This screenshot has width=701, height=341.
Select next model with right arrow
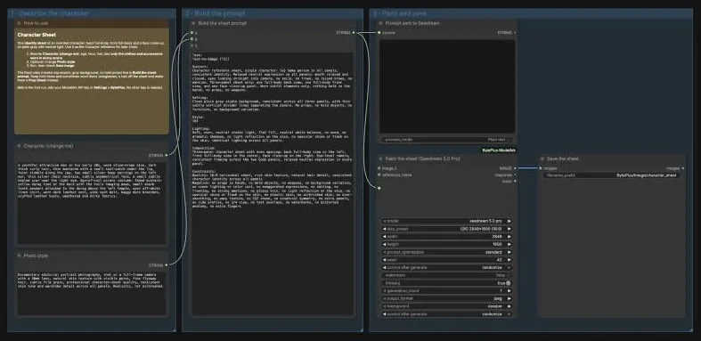point(509,221)
